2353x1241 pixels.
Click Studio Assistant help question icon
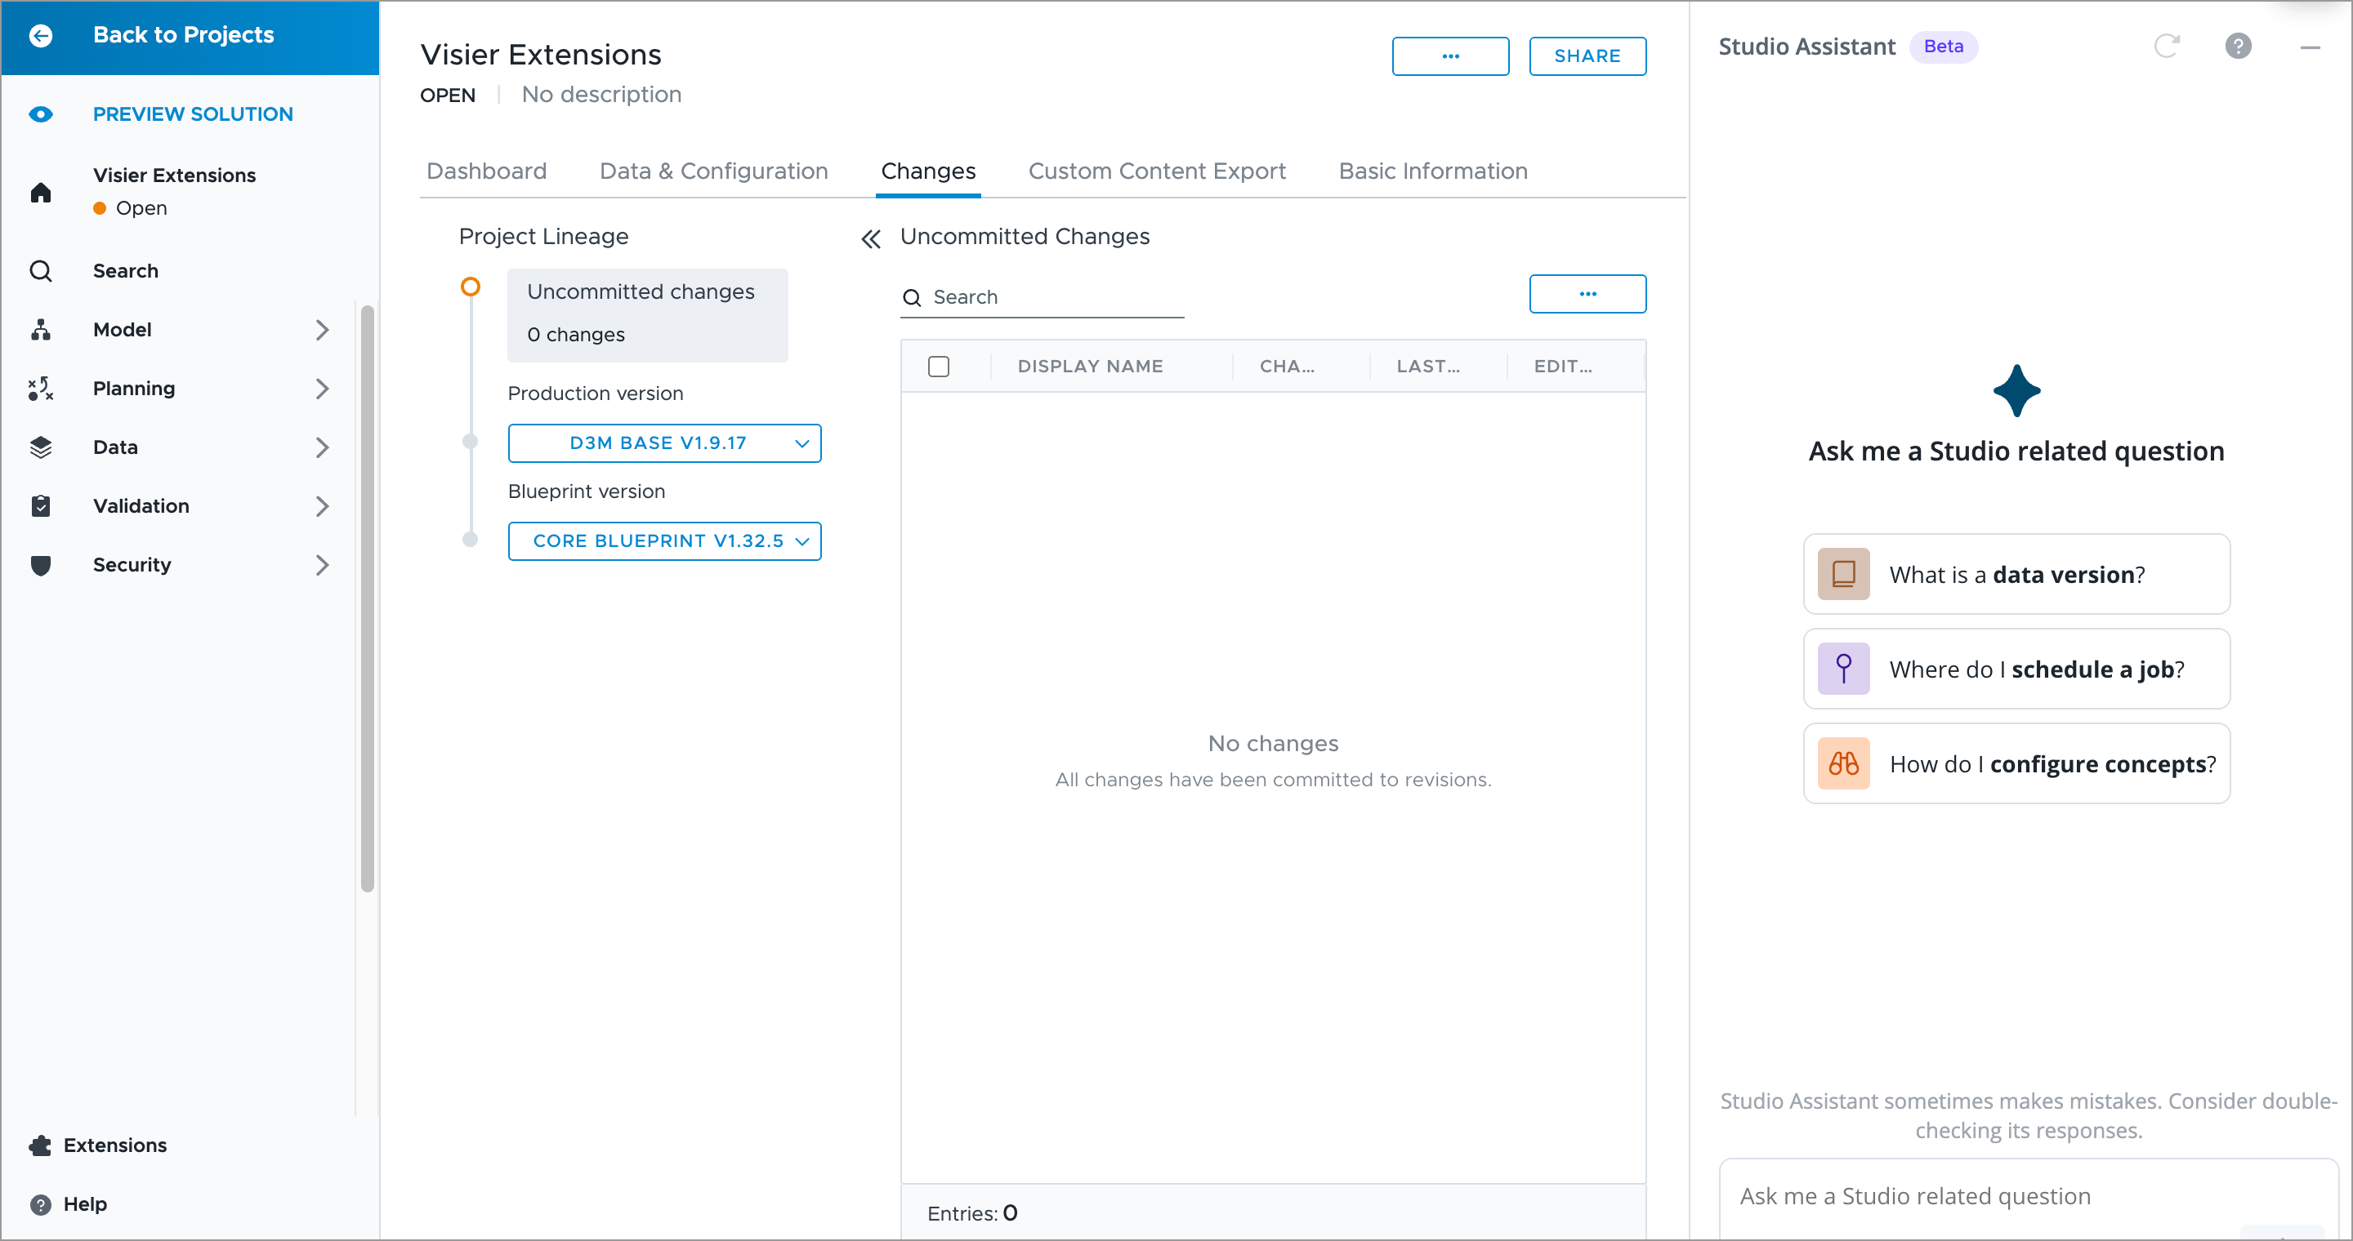point(2238,47)
